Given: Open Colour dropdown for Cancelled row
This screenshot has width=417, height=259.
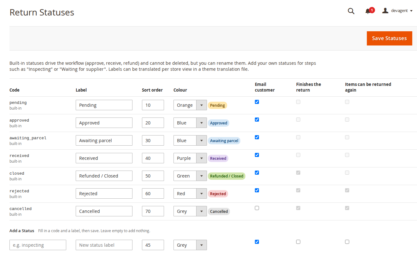Looking at the screenshot, I should click(x=190, y=211).
